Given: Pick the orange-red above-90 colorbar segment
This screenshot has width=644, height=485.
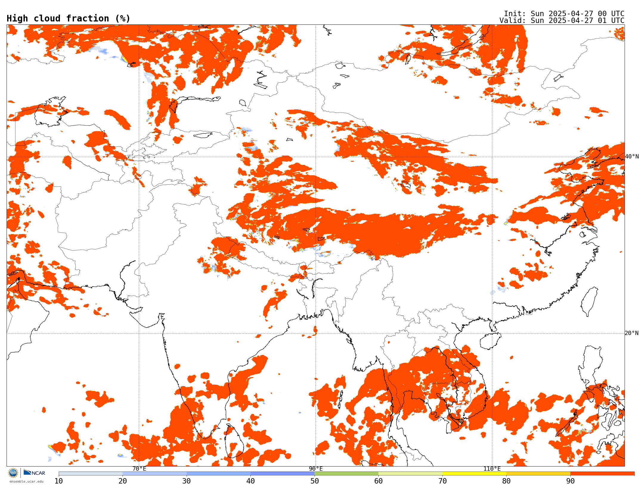Looking at the screenshot, I should click(x=602, y=474).
